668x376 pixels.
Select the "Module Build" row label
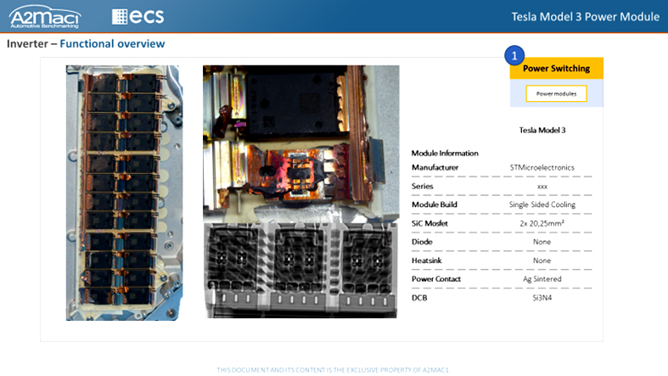click(x=434, y=205)
